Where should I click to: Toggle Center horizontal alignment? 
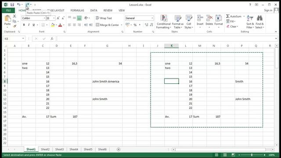pyautogui.click(x=74, y=25)
